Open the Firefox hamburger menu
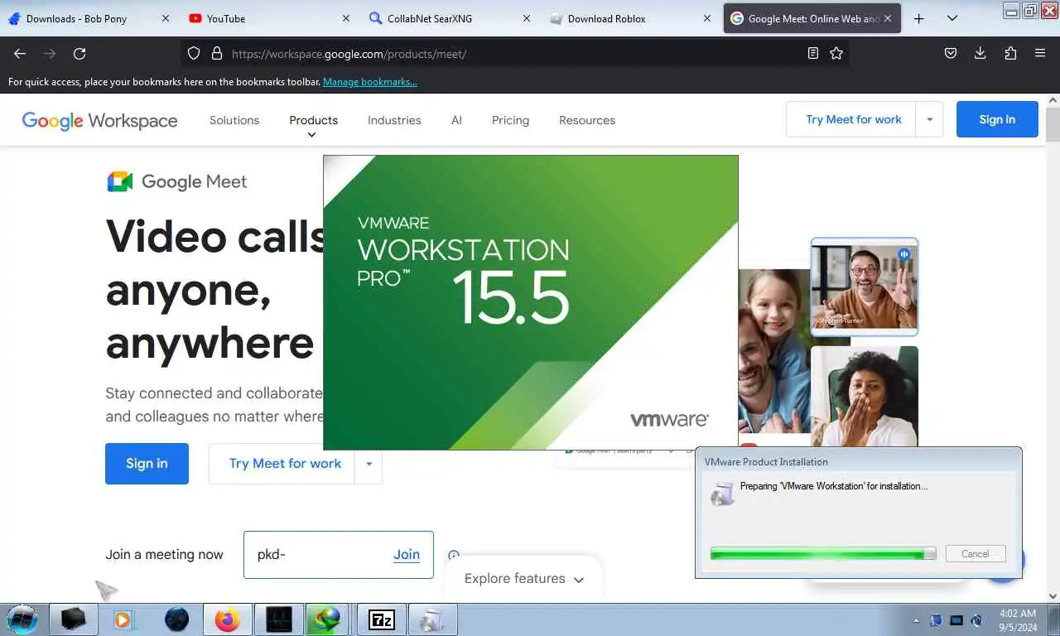 [1040, 53]
